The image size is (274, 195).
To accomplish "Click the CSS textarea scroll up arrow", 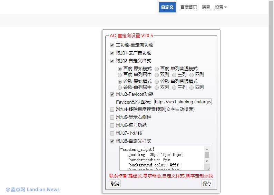I will click(x=207, y=149).
